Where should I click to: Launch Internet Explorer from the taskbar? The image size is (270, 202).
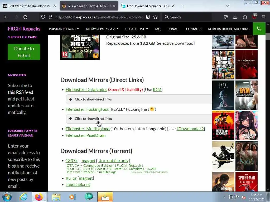[x=23, y=197]
